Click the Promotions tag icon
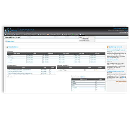This screenshot has width=135, height=120. [38, 35]
